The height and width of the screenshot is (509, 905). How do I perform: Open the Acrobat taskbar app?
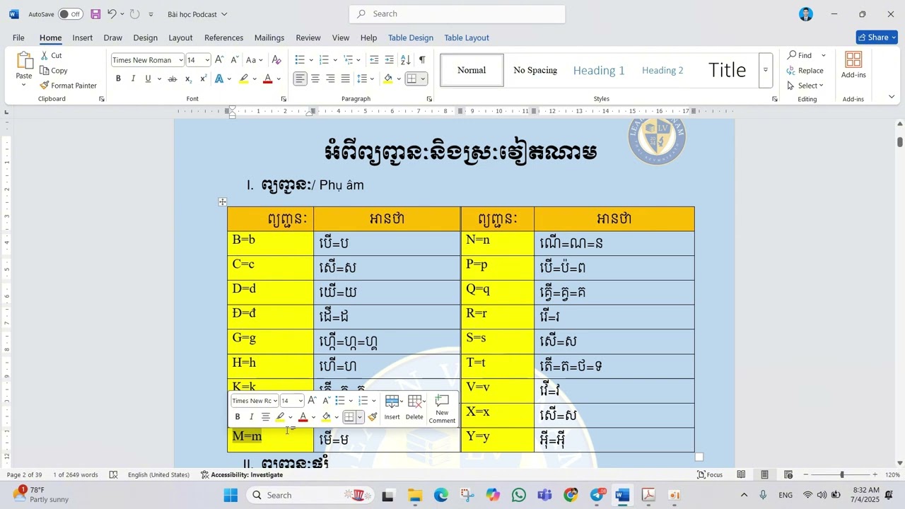click(x=648, y=495)
